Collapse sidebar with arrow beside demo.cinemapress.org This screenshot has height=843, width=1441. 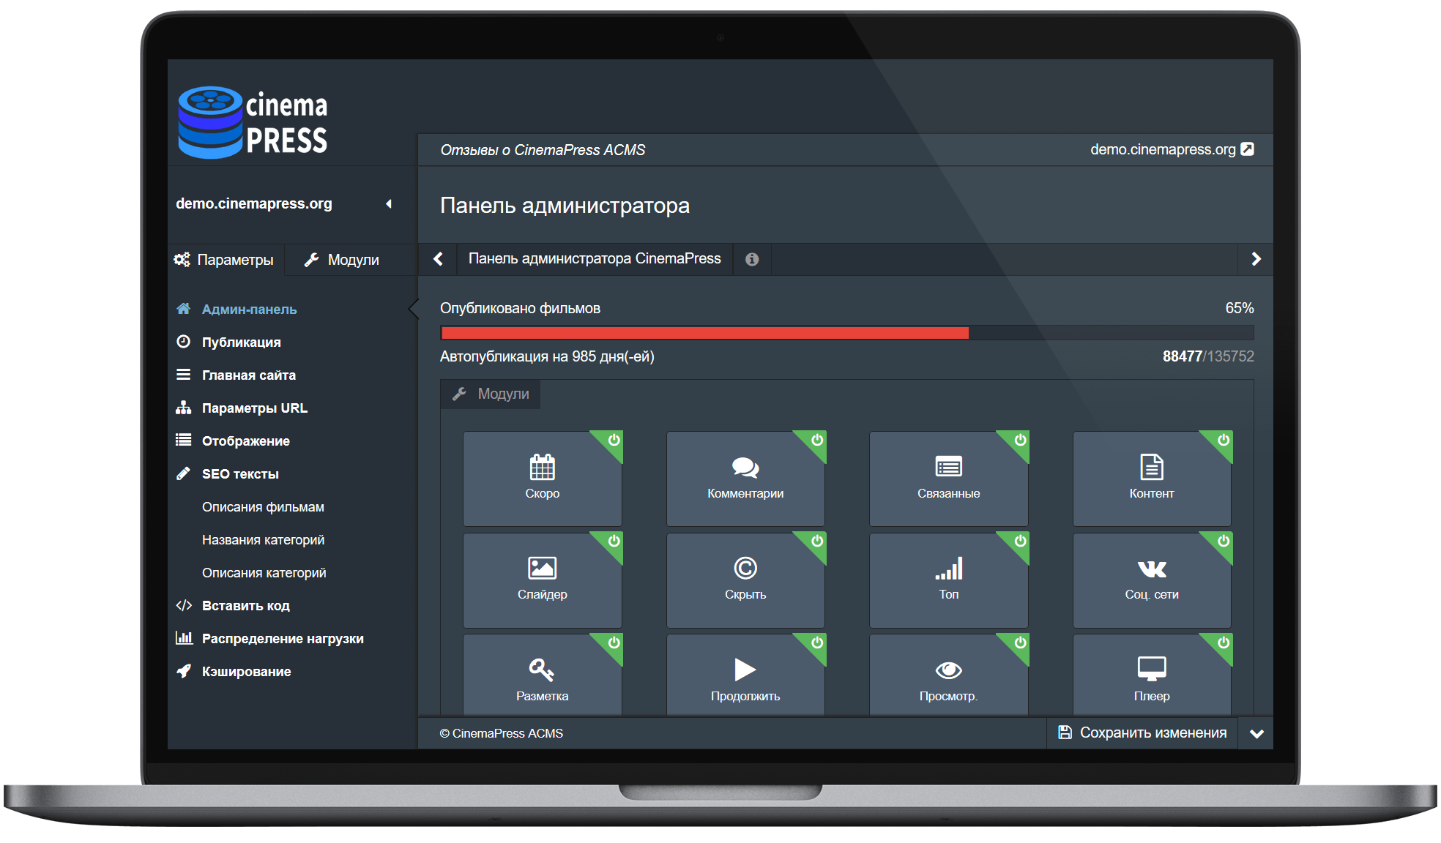click(389, 204)
